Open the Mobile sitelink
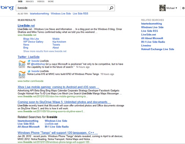This screenshot has height=144, width=185. pyautogui.click(x=56, y=39)
